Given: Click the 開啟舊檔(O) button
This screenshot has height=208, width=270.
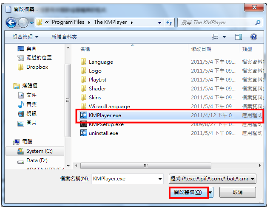Looking at the screenshot, I should pos(189,192).
